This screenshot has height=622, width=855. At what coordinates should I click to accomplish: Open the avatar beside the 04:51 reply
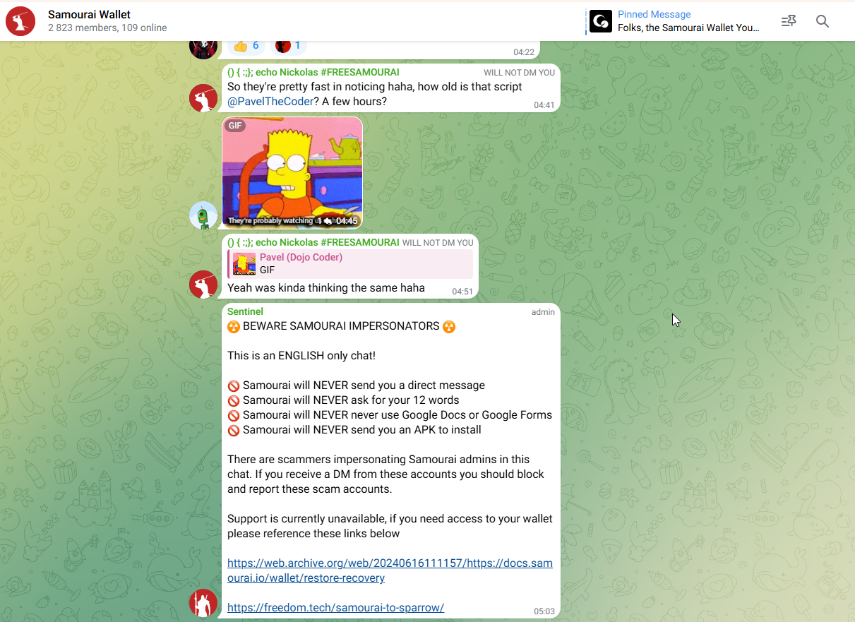203,285
